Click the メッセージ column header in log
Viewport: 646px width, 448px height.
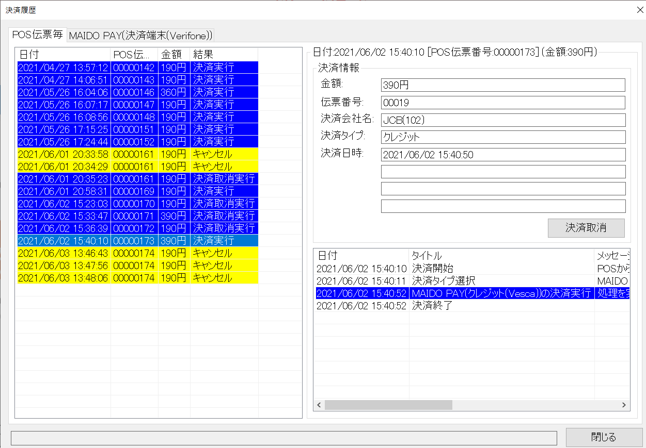pos(612,256)
